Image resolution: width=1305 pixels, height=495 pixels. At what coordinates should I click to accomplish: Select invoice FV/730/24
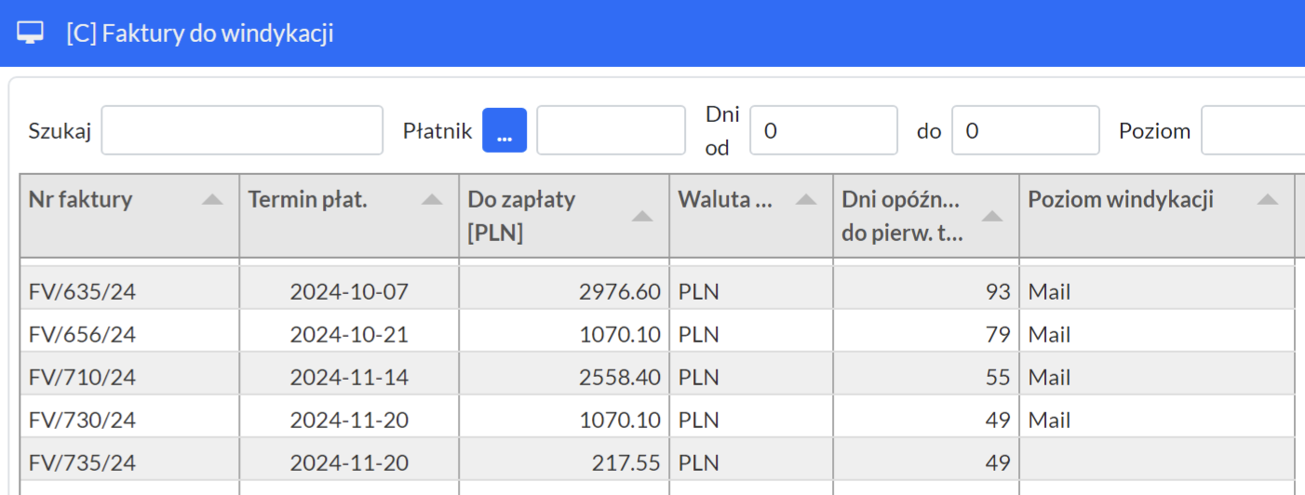click(82, 421)
